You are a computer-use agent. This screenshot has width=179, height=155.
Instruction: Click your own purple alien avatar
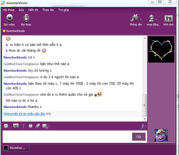coord(161,136)
